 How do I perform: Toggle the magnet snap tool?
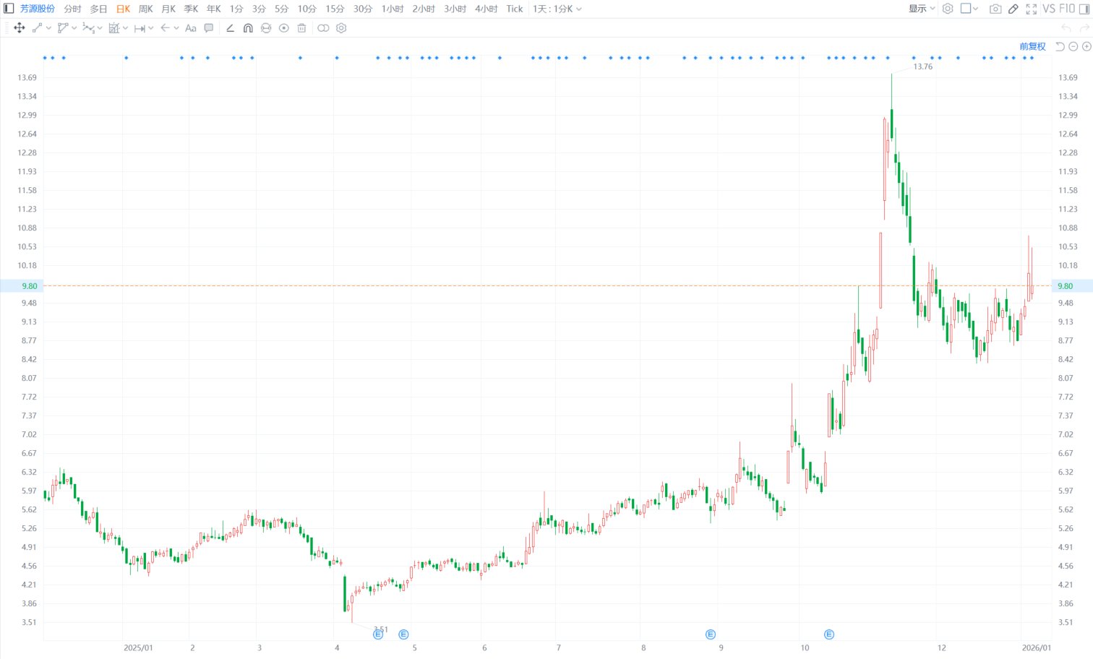coord(248,28)
